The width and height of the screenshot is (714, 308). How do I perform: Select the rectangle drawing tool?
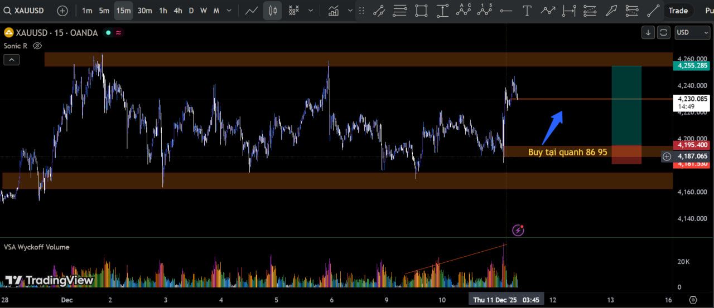[x=421, y=11]
